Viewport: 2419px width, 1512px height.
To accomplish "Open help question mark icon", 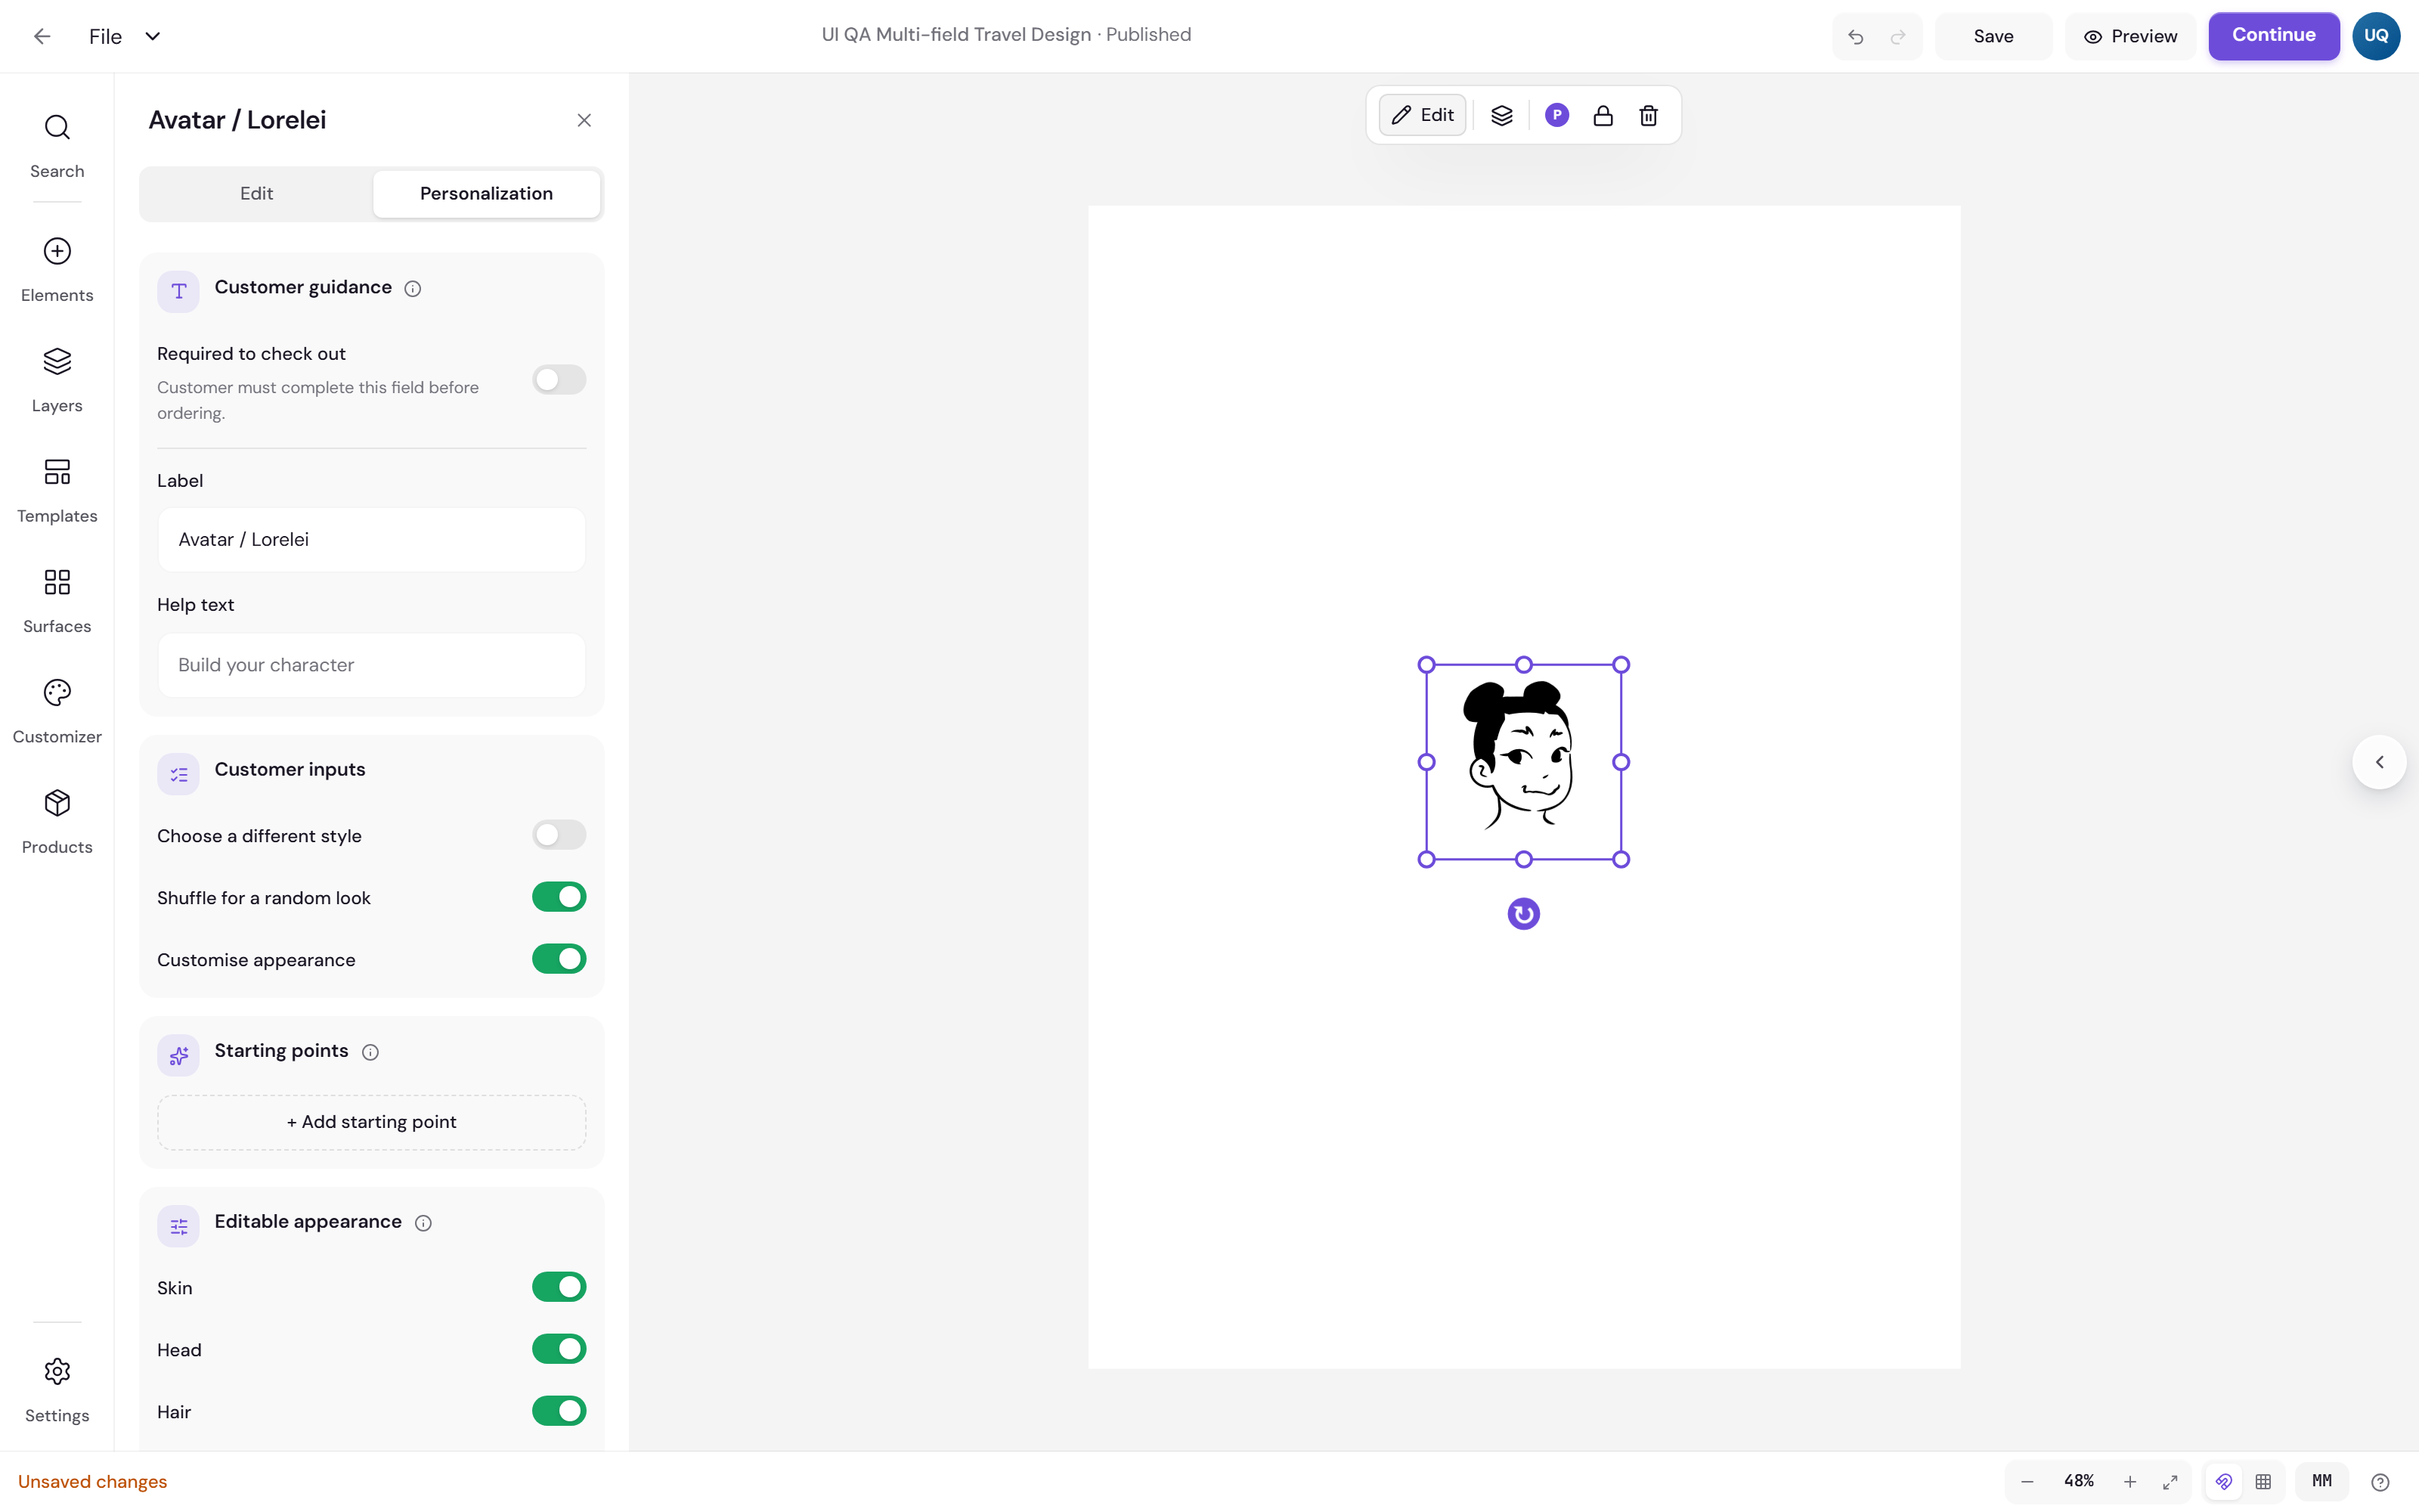I will tap(2380, 1481).
